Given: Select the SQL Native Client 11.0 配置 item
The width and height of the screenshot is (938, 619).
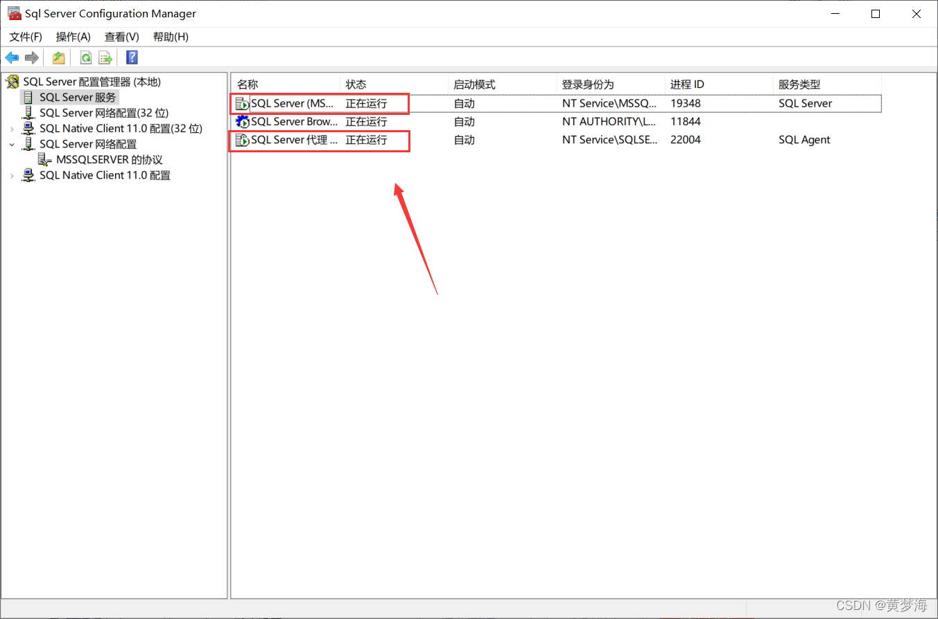Looking at the screenshot, I should (x=105, y=176).
